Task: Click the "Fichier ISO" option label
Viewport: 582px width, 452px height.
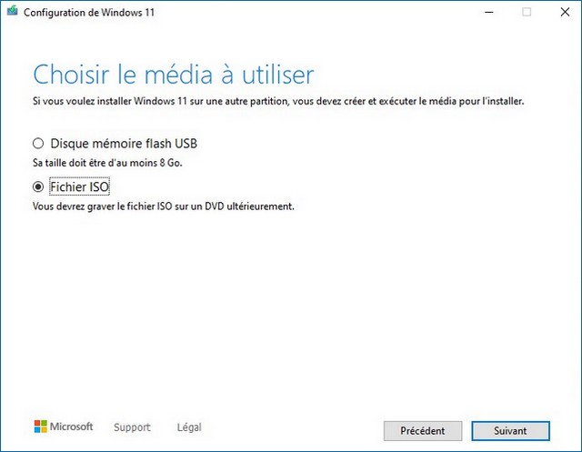Action: point(80,186)
